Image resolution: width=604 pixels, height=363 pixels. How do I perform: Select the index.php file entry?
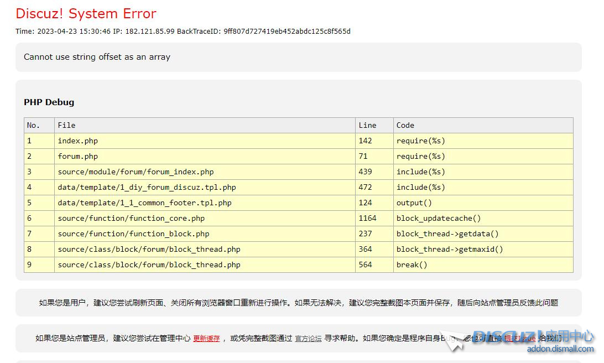click(x=77, y=141)
